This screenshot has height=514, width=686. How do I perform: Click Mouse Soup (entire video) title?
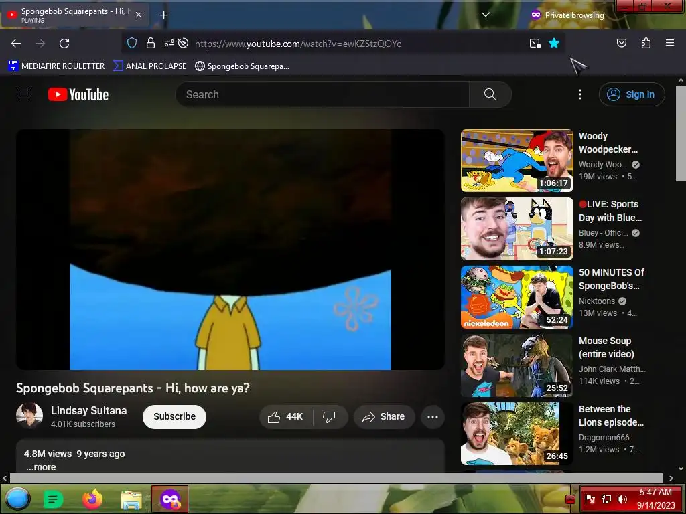pos(606,347)
